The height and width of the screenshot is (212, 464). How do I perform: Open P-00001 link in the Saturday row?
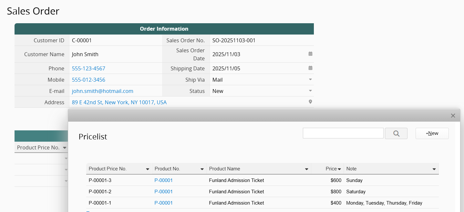coord(163,192)
